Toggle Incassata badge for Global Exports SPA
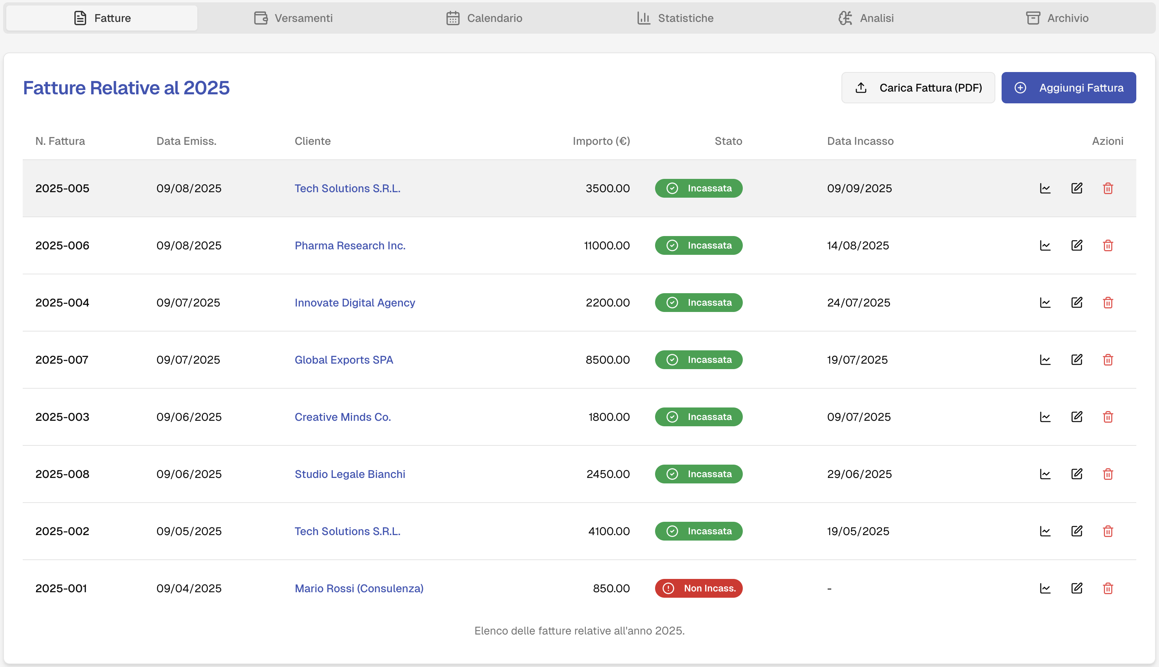Image resolution: width=1159 pixels, height=667 pixels. tap(699, 360)
